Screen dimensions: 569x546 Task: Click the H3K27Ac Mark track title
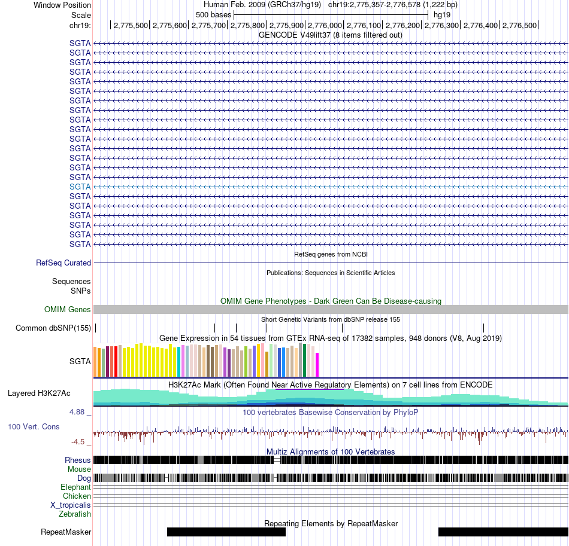331,385
